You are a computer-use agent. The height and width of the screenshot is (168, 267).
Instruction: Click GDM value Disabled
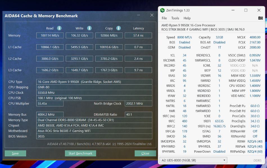coord(184,48)
